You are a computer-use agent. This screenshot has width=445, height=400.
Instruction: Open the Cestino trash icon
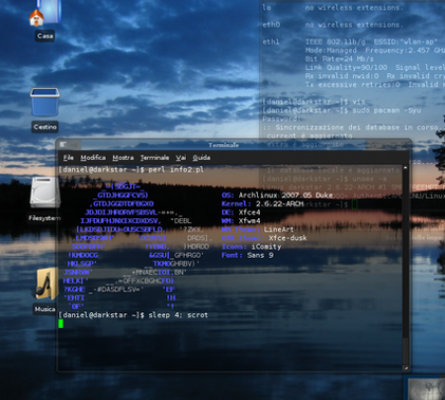(44, 102)
